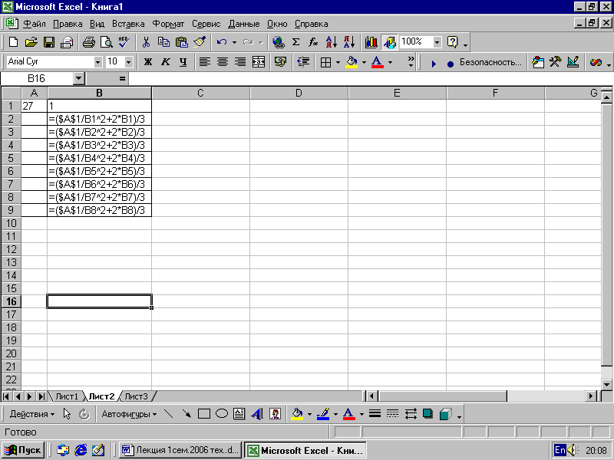Image resolution: width=614 pixels, height=460 pixels.
Task: Insert WordArt from the drawing toolbar
Action: coord(257,414)
